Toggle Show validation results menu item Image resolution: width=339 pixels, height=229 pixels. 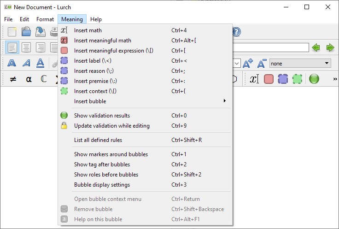(102, 116)
